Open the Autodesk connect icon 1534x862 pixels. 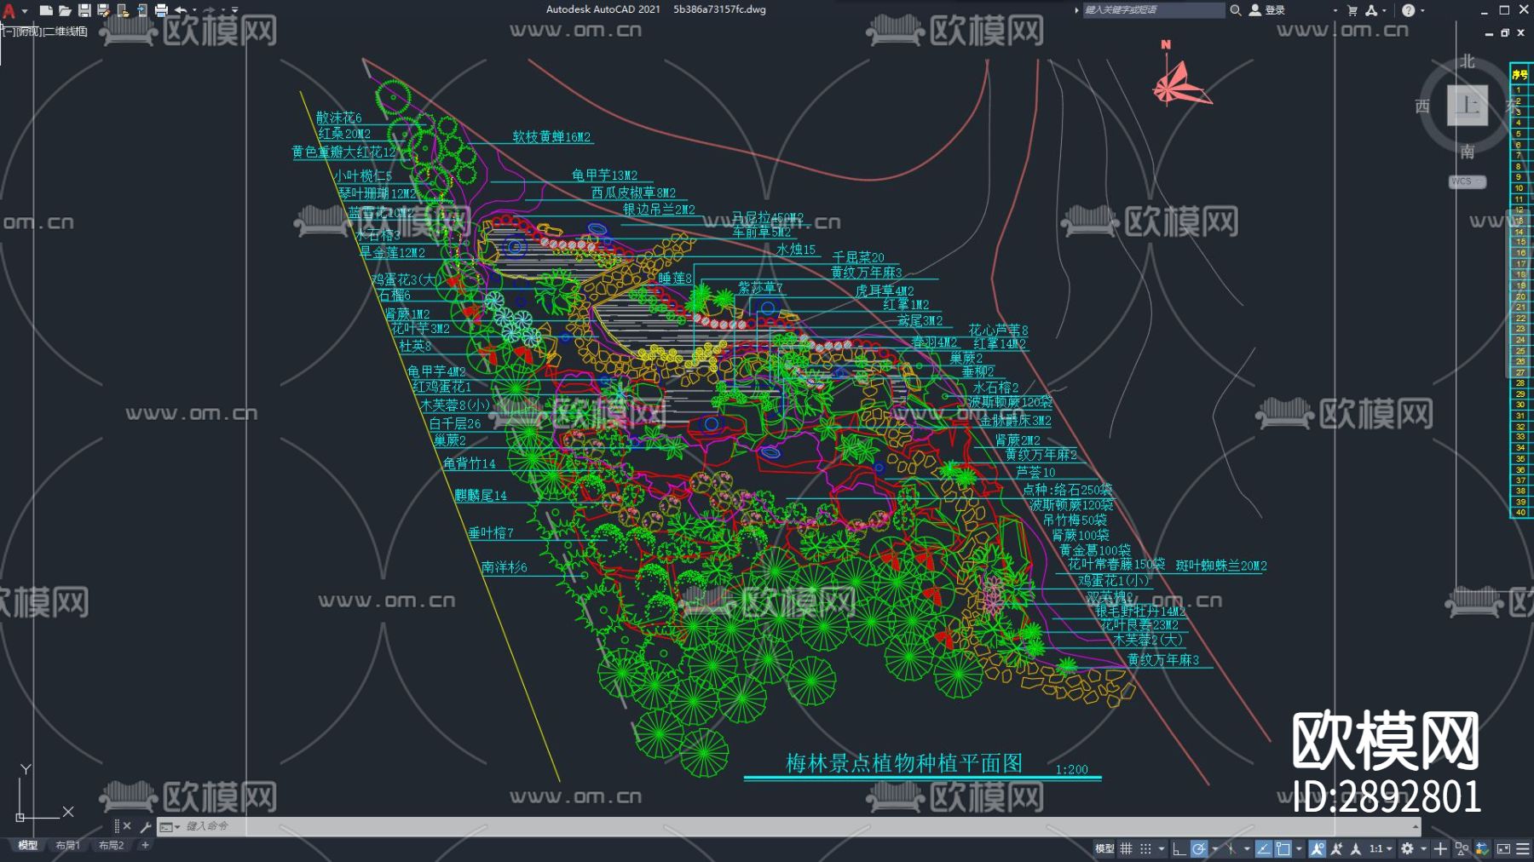(x=1371, y=10)
